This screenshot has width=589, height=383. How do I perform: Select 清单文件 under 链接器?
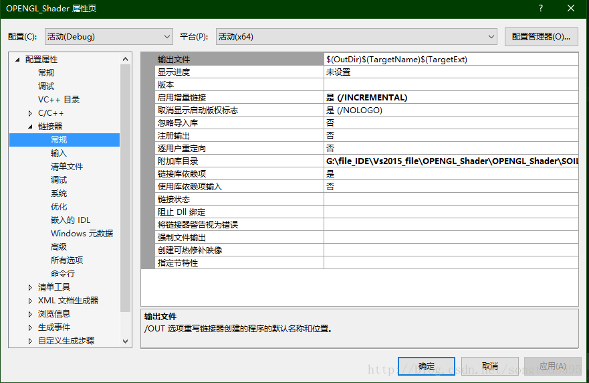tap(67, 167)
